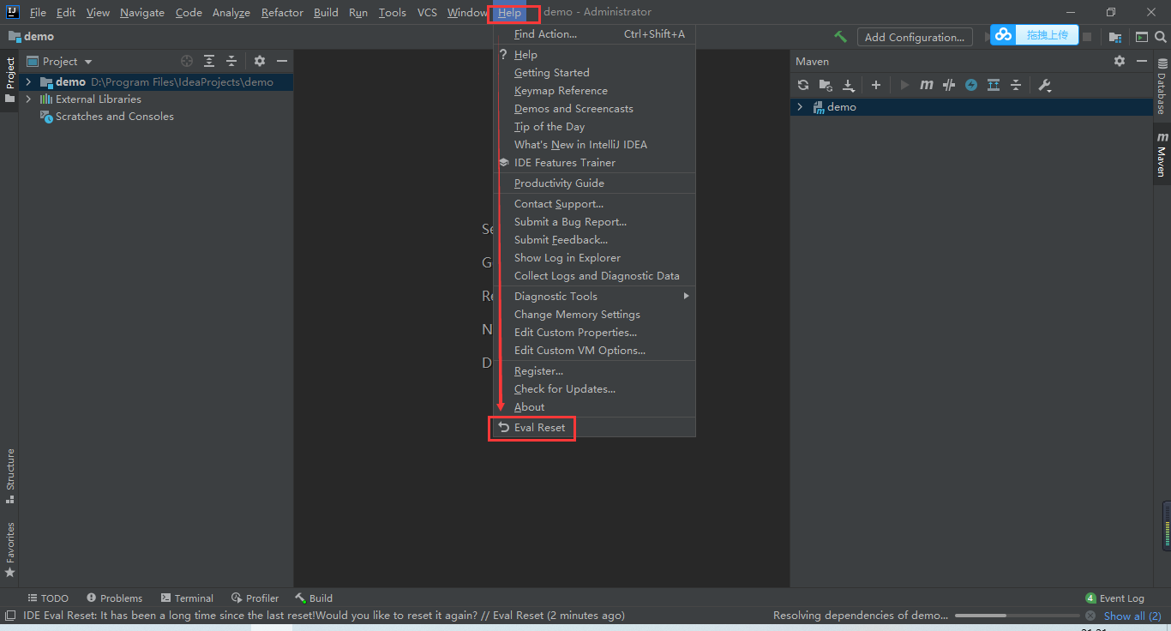This screenshot has height=631, width=1171.
Task: Toggle the Maven side tab
Action: click(x=1162, y=153)
